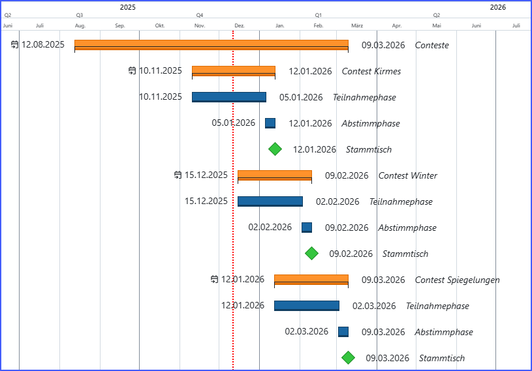Select blue Teilnahmephase bar starting 10.11.2025
The image size is (532, 371).
228,97
